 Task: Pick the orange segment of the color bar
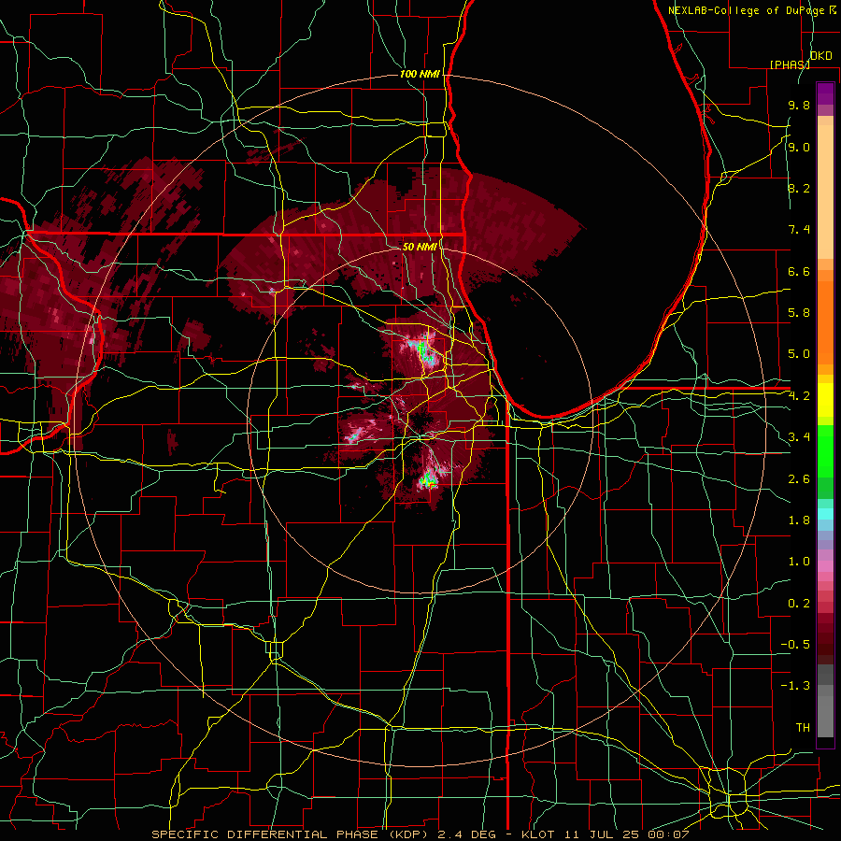825,321
